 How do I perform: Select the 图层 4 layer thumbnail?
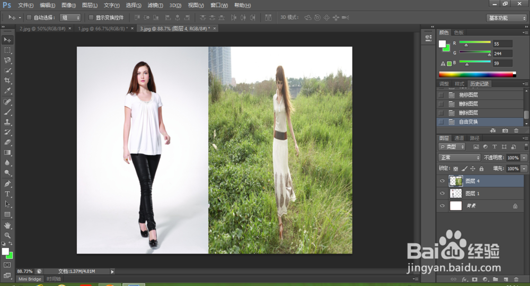[x=456, y=181]
